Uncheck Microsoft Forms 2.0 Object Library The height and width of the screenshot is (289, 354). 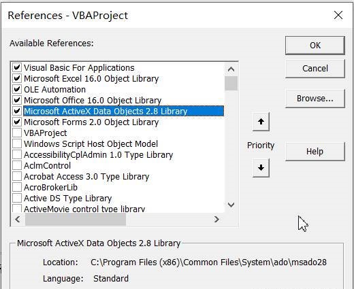click(17, 122)
